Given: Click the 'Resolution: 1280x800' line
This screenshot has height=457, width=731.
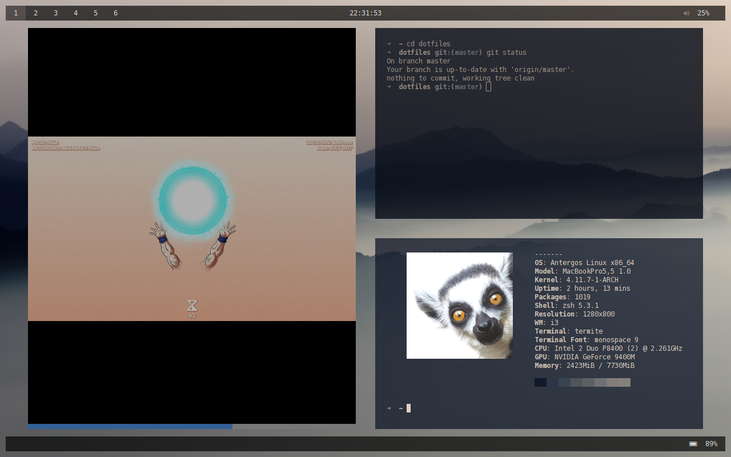Looking at the screenshot, I should click(575, 314).
